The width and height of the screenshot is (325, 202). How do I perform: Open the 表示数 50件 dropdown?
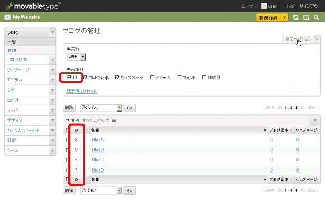pyautogui.click(x=76, y=57)
